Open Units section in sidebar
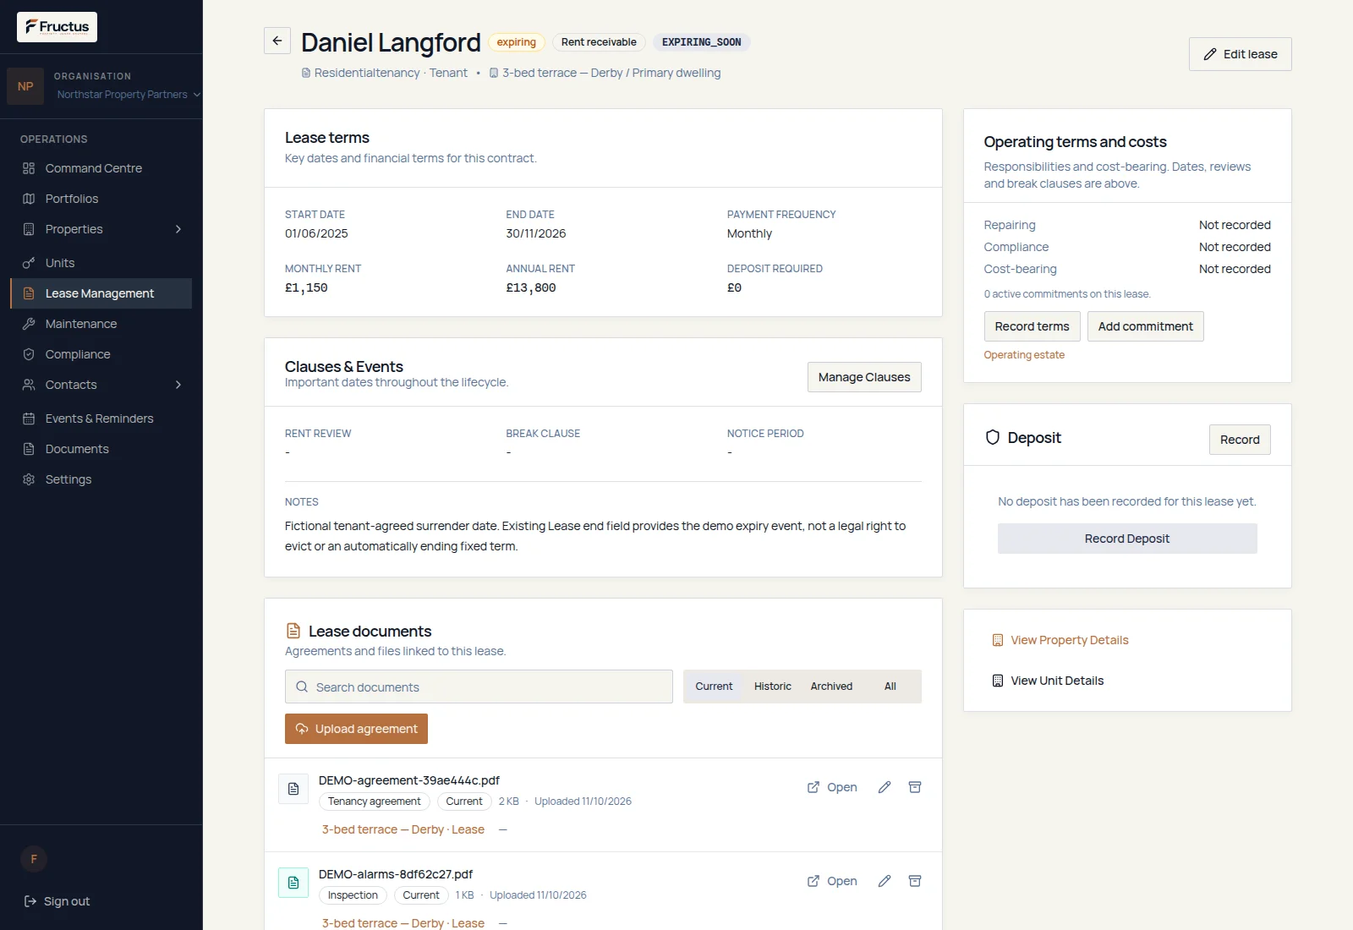This screenshot has height=930, width=1353. tap(101, 263)
